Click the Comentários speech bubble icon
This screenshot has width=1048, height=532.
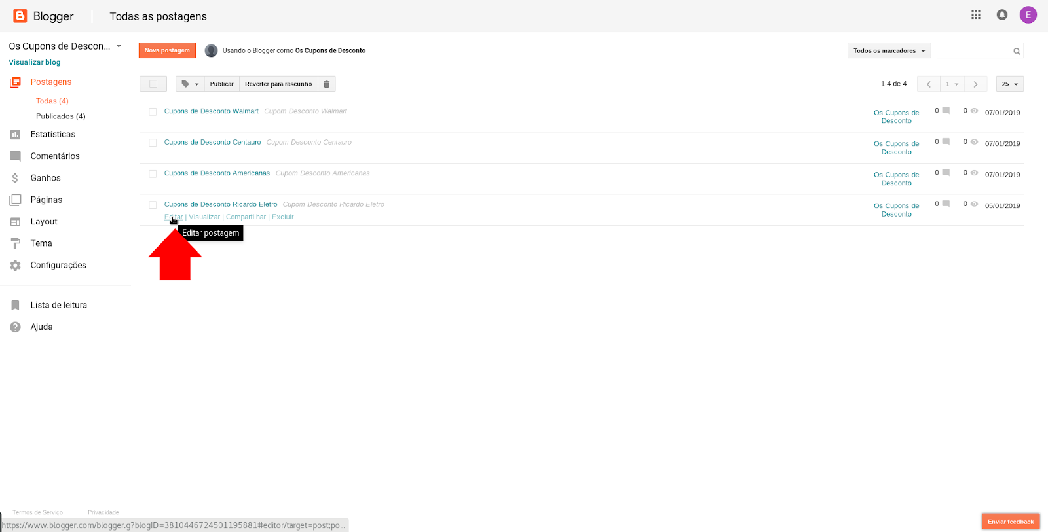[x=15, y=156]
